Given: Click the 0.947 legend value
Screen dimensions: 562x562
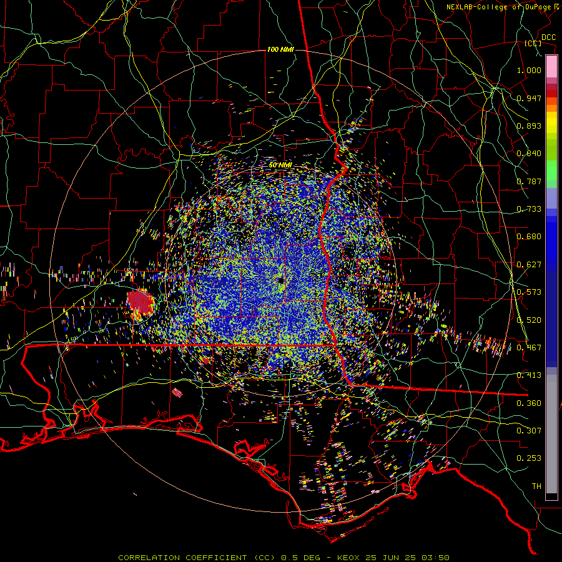Looking at the screenshot, I should click(529, 98).
